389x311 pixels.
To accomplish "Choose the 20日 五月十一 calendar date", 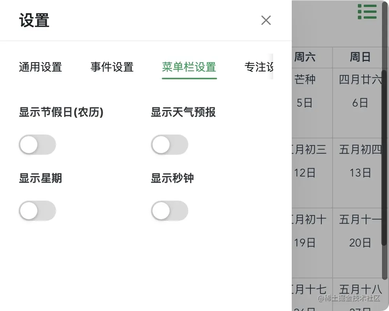I will [x=360, y=243].
